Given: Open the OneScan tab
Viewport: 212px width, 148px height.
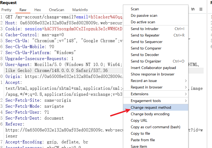Looking at the screenshot, I should tap(57, 10).
